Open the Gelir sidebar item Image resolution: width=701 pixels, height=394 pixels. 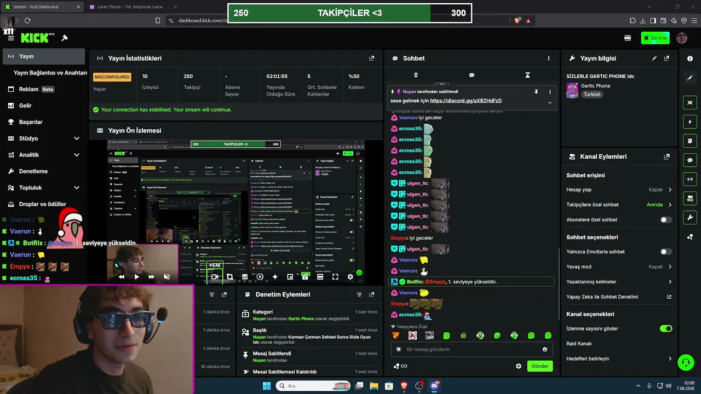pos(44,106)
